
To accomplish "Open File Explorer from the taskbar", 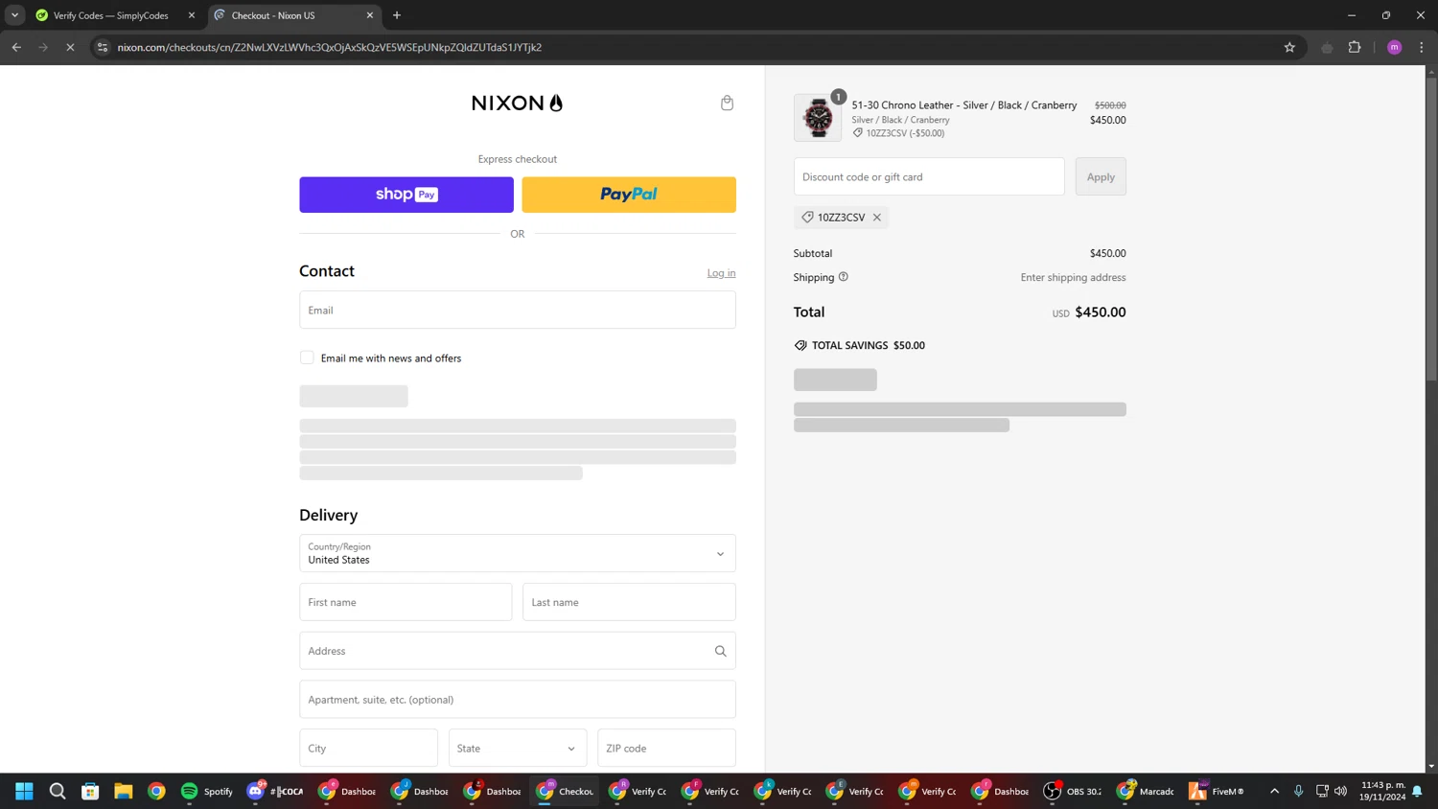I will click(124, 791).
